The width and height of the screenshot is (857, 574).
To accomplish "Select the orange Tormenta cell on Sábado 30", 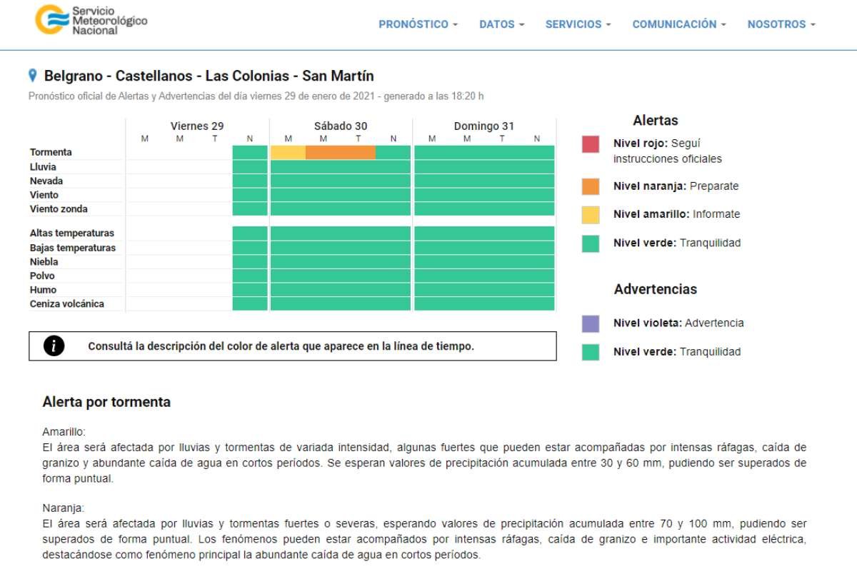I will click(340, 152).
